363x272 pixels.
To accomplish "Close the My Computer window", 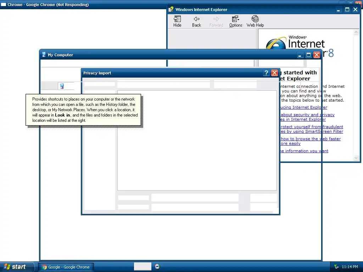I will point(317,55).
